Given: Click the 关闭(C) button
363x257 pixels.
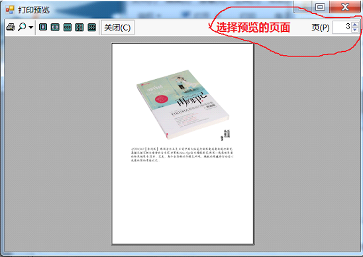Looking at the screenshot, I should (118, 28).
